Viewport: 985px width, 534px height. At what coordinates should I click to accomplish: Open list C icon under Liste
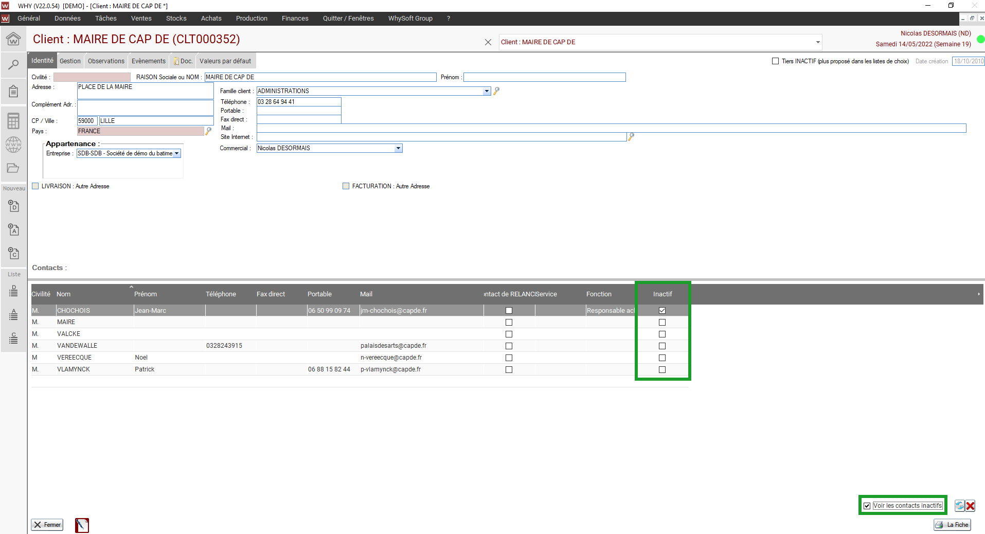click(14, 339)
